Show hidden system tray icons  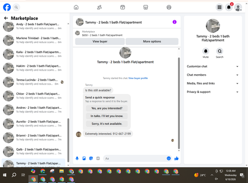212,175
